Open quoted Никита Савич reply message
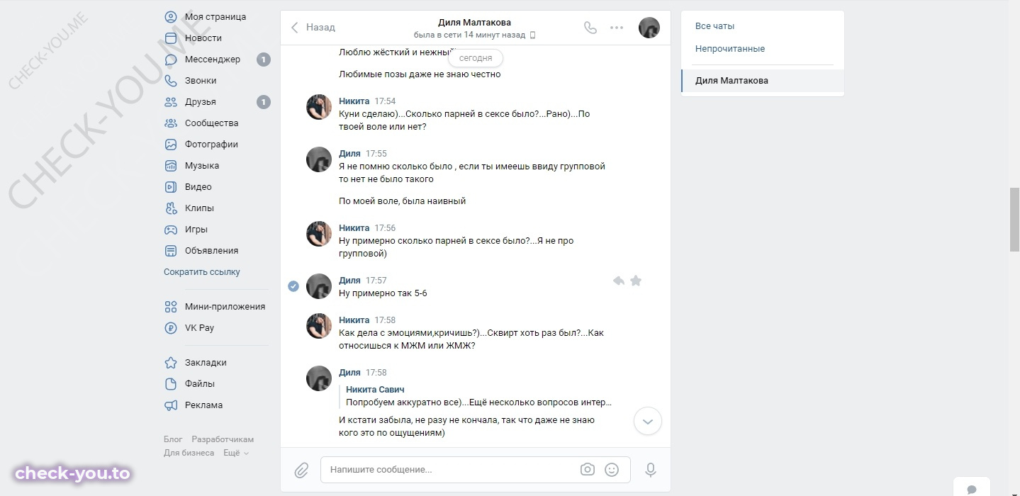This screenshot has height=496, width=1020. point(476,396)
